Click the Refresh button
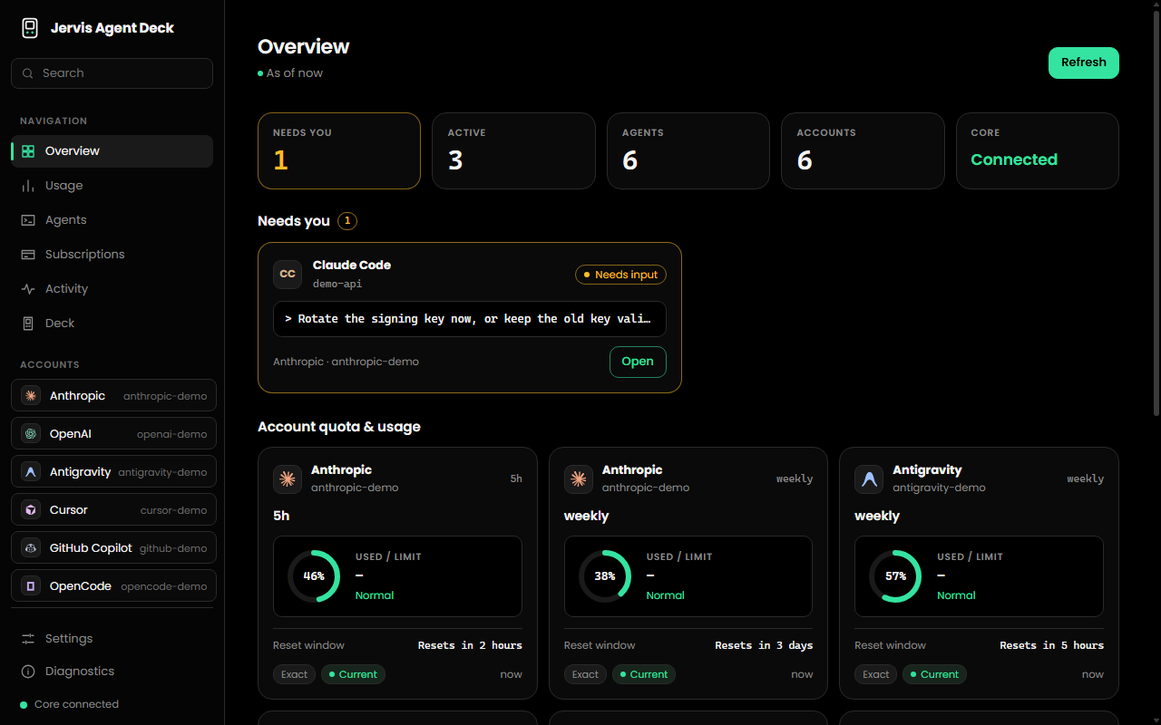Screen dimensions: 1161x725 [1084, 63]
